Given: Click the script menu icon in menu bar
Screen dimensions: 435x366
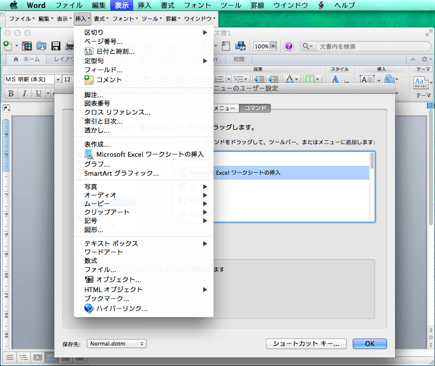Looking at the screenshot, I should click(321, 5).
